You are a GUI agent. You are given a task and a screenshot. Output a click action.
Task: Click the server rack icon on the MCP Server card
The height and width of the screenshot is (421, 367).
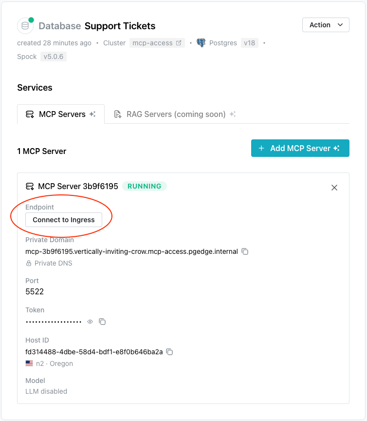29,186
